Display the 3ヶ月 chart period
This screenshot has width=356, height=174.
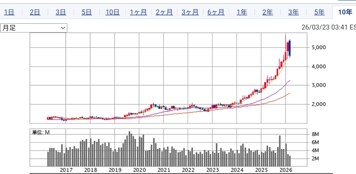[190, 12]
